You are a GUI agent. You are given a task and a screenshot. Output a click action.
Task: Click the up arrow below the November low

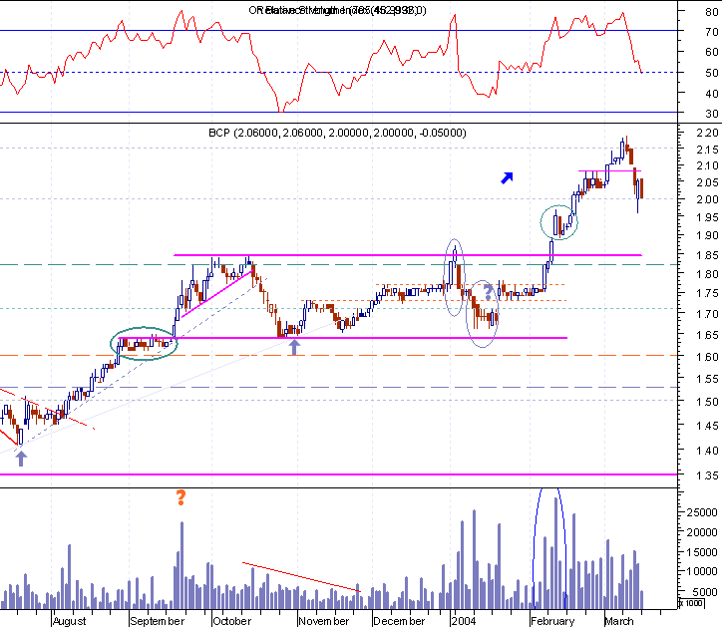pos(294,348)
